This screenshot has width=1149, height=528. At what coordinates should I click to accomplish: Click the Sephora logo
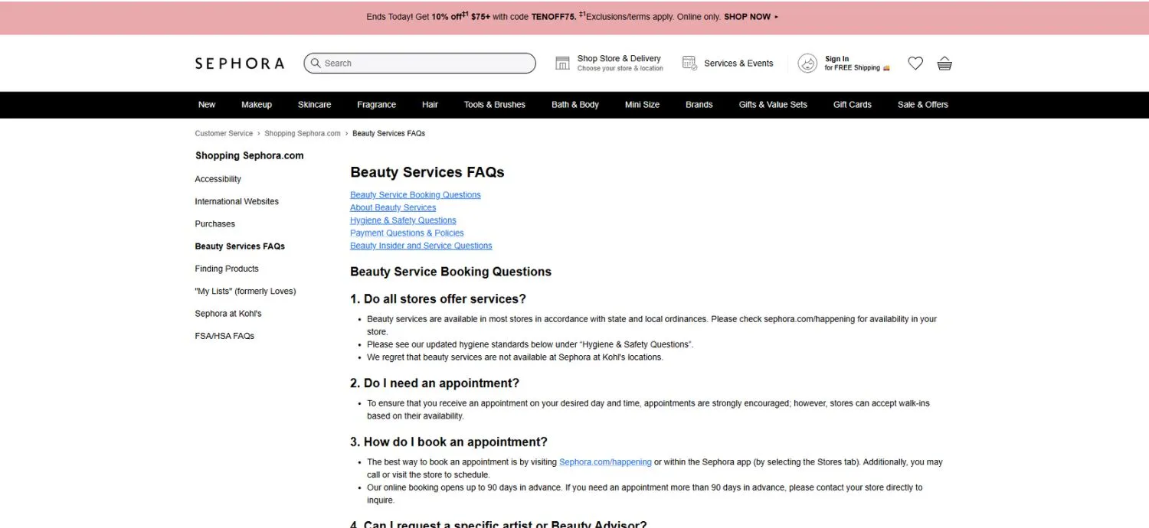tap(239, 64)
